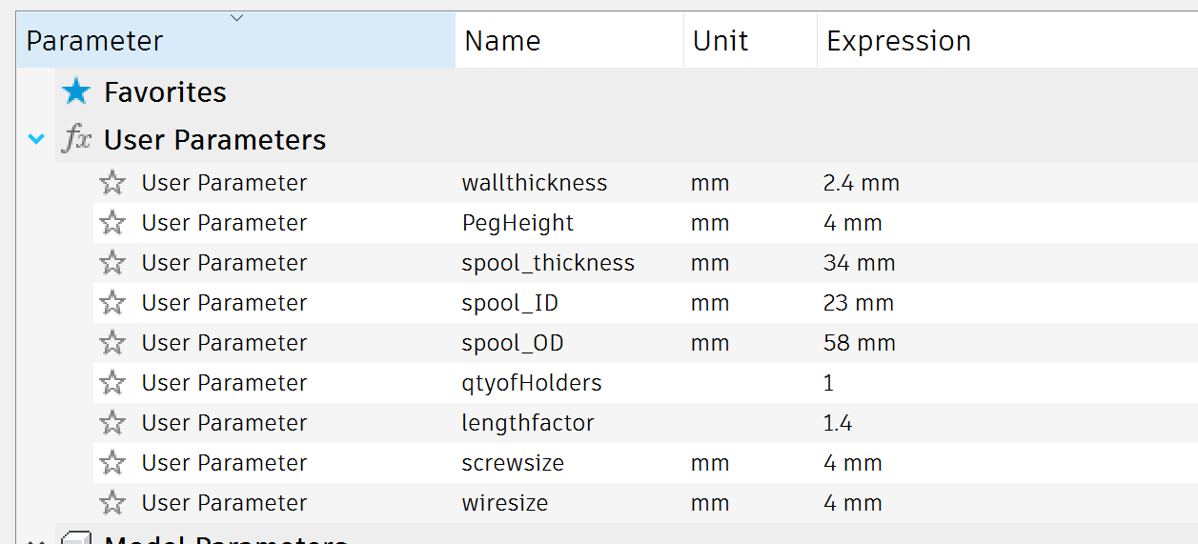Click star icon beside screwsize parameter
This screenshot has width=1198, height=544.
coord(112,463)
